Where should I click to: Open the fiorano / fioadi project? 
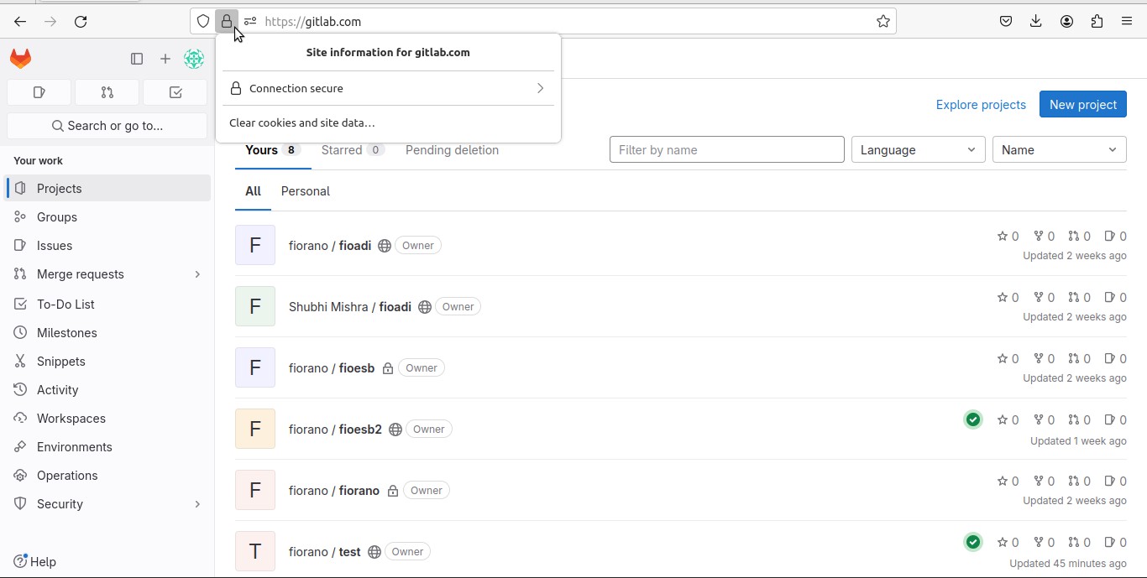click(x=330, y=246)
